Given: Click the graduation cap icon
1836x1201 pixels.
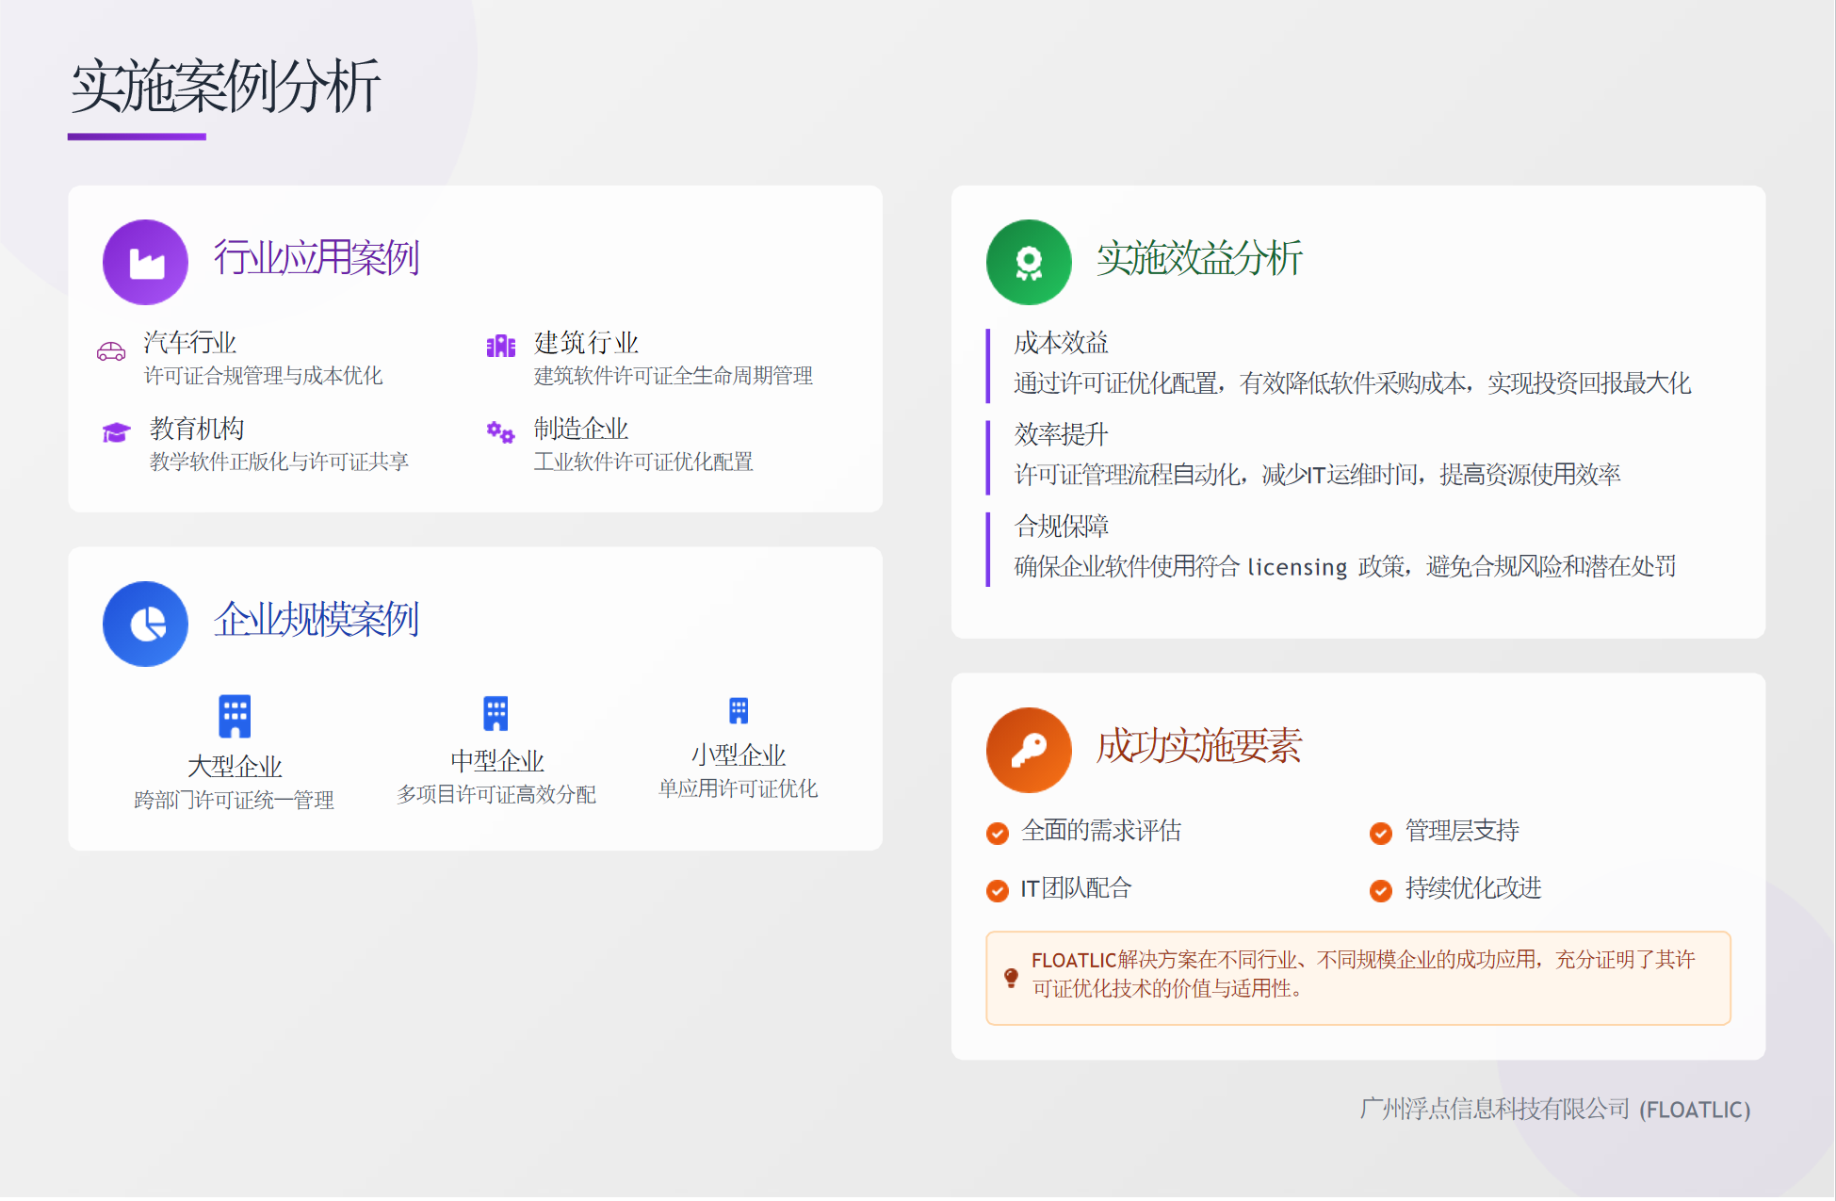Looking at the screenshot, I should click(116, 432).
